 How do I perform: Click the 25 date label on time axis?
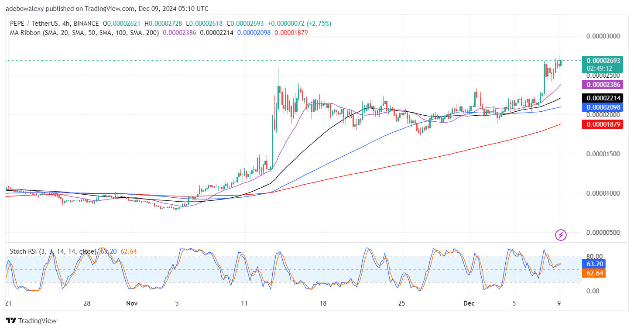[x=402, y=303]
